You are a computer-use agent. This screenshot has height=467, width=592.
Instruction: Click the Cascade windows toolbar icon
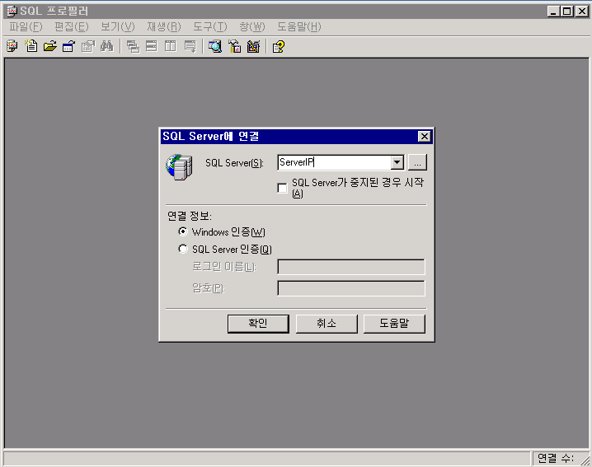133,46
